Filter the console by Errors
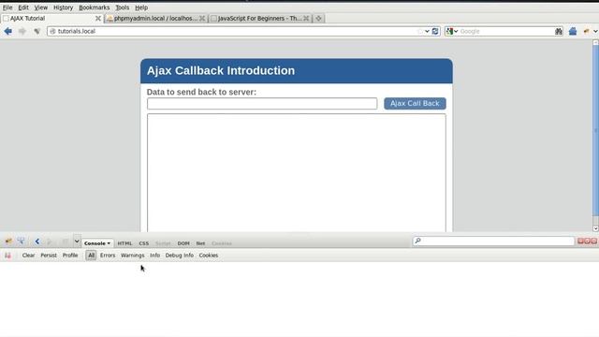This screenshot has height=337, width=599. coord(108,256)
